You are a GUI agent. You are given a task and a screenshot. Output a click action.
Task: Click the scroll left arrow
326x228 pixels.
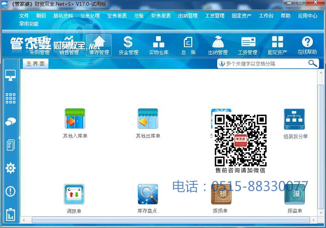point(24,220)
